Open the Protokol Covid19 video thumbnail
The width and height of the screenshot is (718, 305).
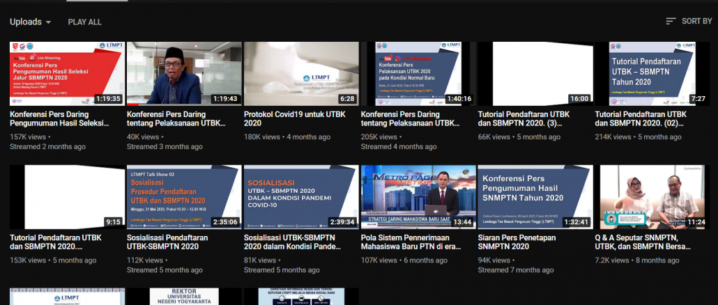301,74
